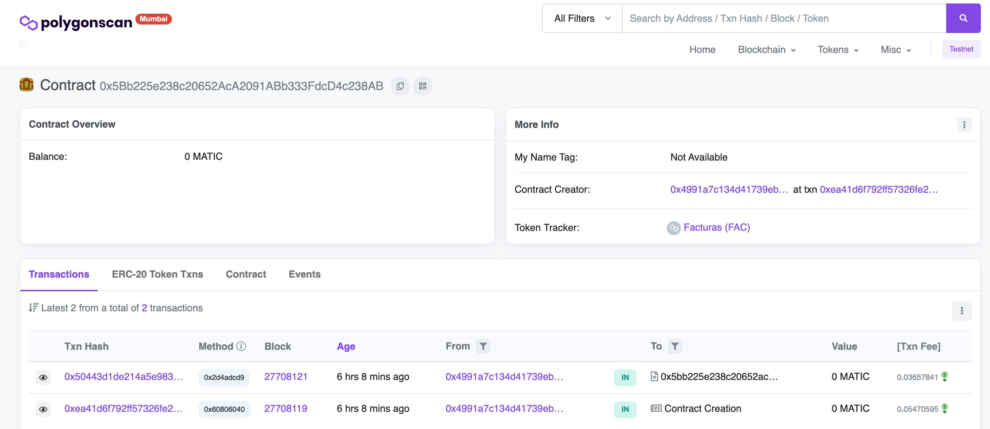Click Not Available name tag value

point(699,157)
